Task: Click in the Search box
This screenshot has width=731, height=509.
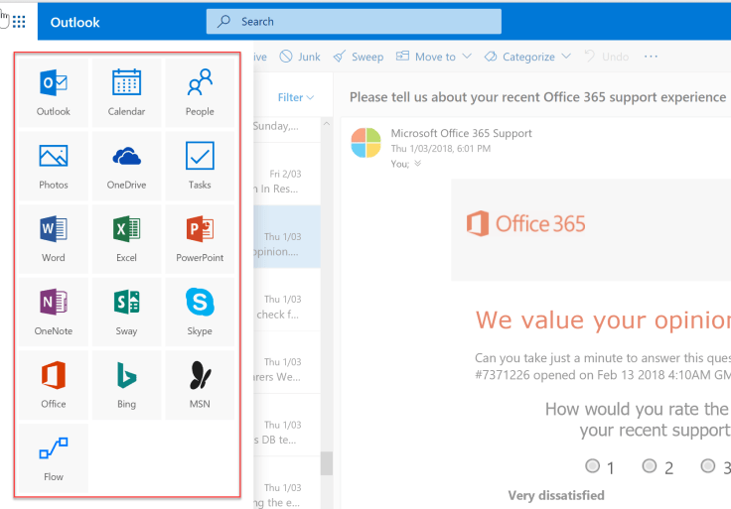Action: [x=354, y=21]
